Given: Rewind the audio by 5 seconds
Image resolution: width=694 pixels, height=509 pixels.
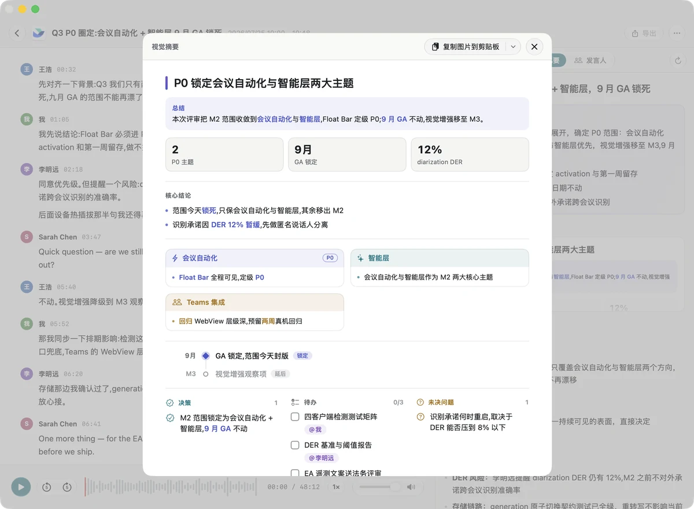Looking at the screenshot, I should point(47,487).
